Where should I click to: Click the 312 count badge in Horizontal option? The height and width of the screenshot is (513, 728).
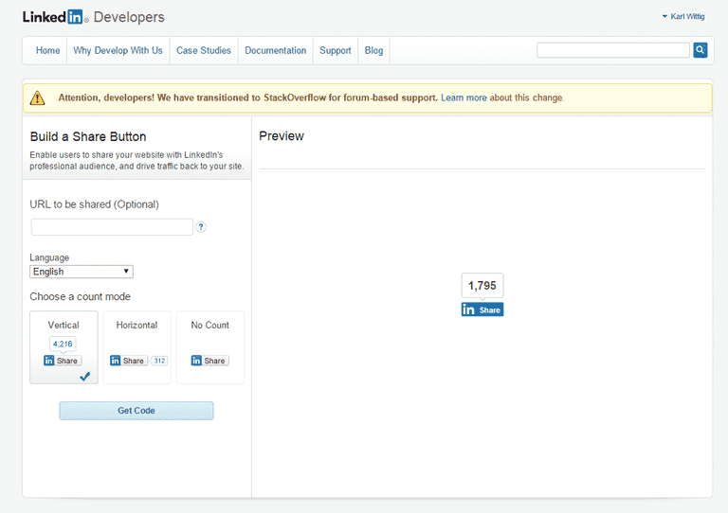(159, 361)
